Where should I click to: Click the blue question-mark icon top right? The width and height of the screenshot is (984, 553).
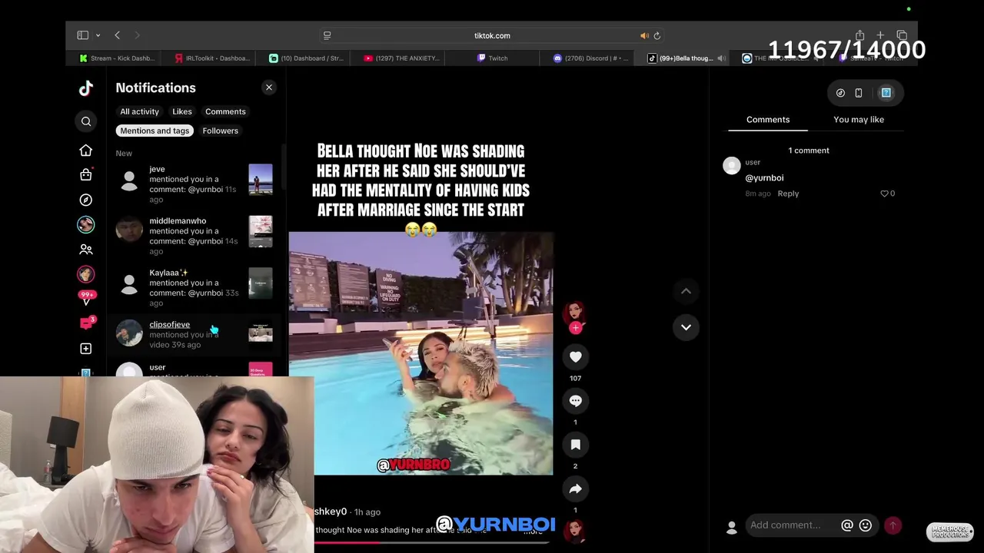pos(886,93)
